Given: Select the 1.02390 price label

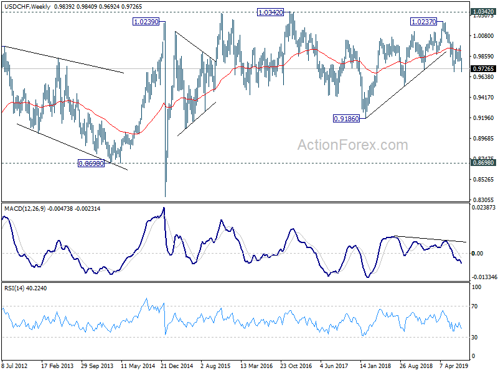Looking at the screenshot, I should 146,22.
